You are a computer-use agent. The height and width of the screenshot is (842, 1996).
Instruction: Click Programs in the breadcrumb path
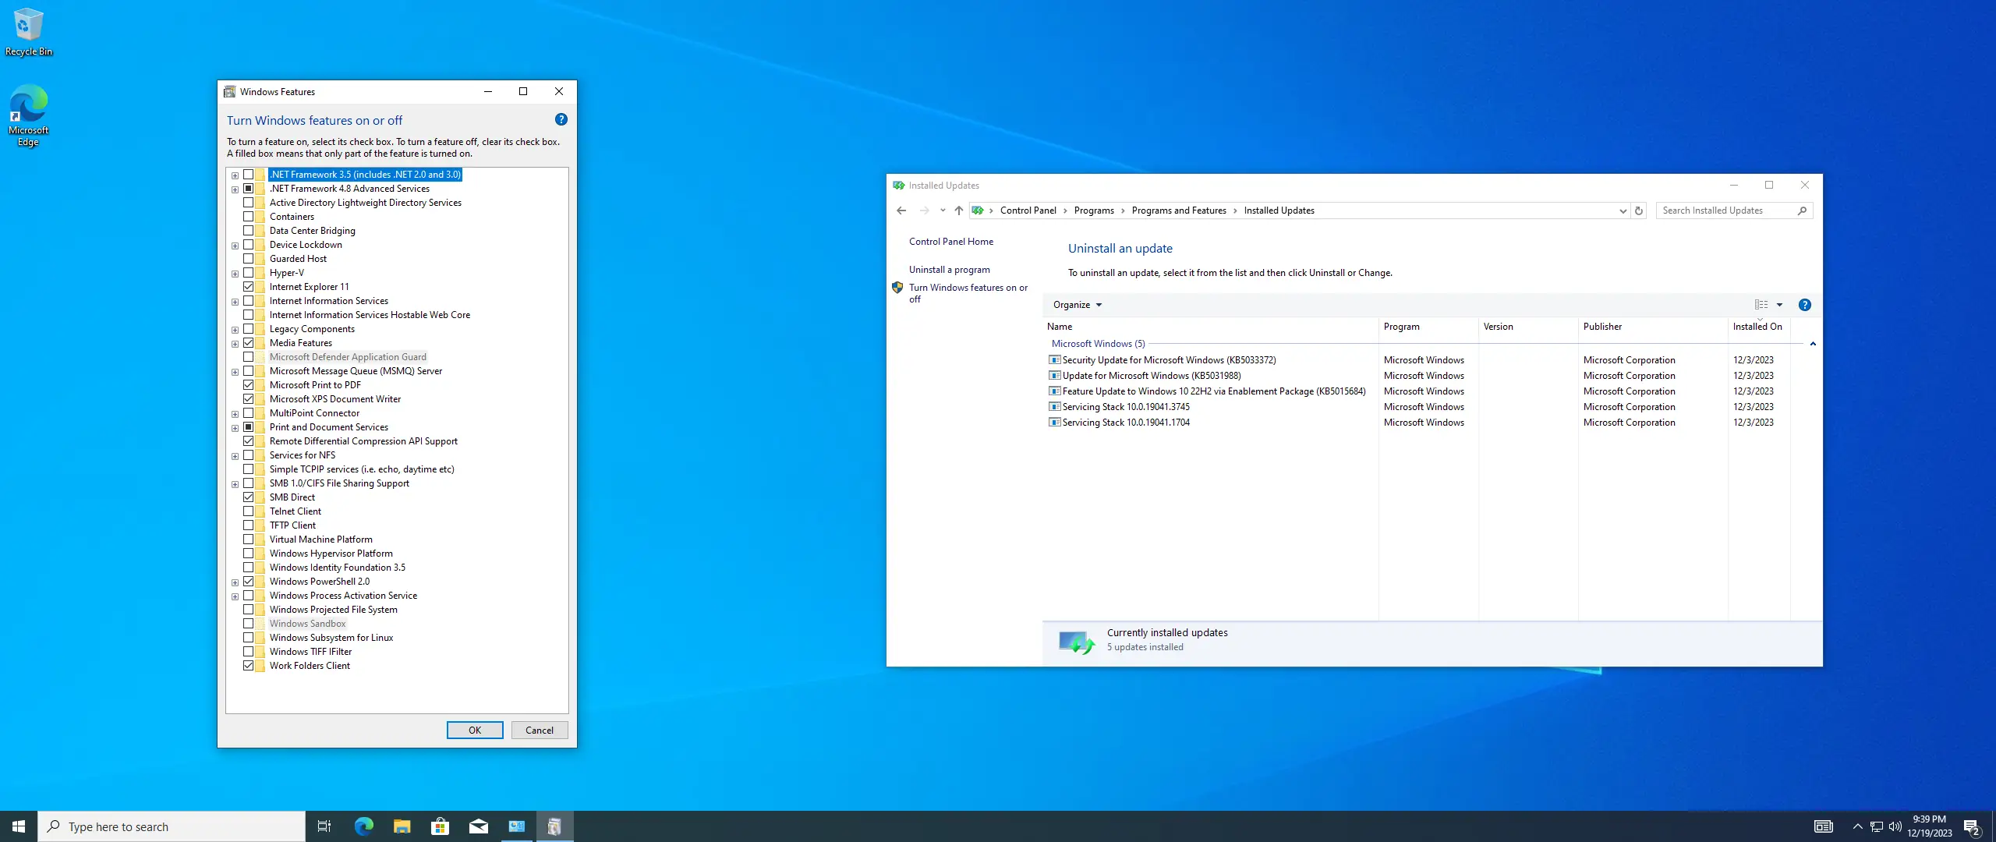(1093, 210)
